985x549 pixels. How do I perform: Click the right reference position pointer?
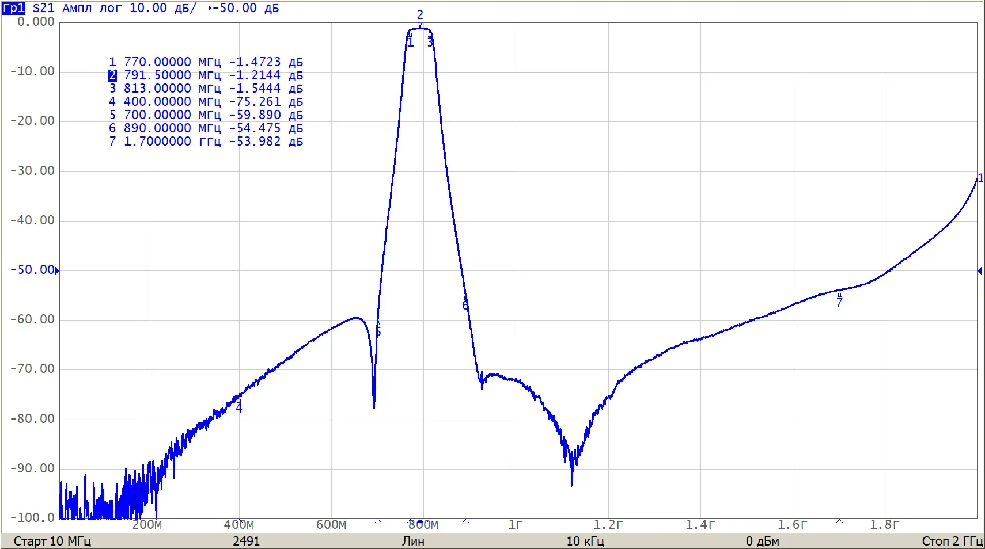pyautogui.click(x=979, y=270)
